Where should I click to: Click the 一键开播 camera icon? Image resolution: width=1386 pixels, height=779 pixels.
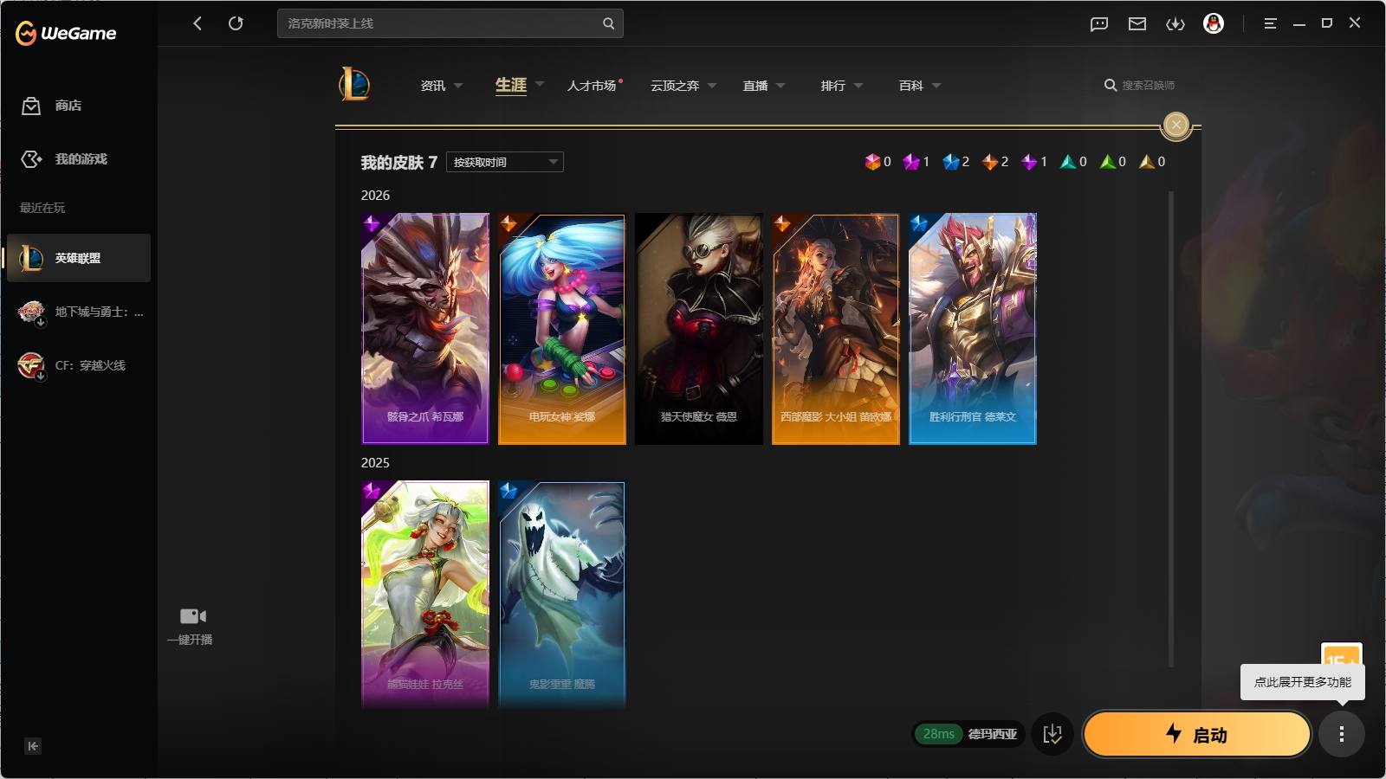[x=193, y=616]
